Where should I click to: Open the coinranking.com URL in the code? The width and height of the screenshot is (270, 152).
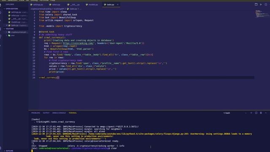(x=78, y=43)
